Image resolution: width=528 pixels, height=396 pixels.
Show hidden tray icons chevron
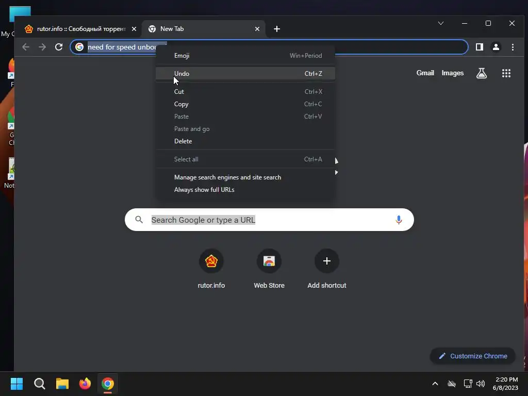point(435,384)
